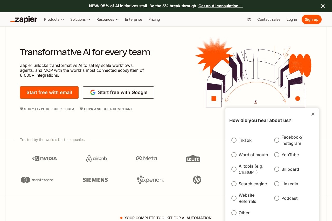
Task: Click the SOC 2 compliance shield icon
Action: coord(22,109)
